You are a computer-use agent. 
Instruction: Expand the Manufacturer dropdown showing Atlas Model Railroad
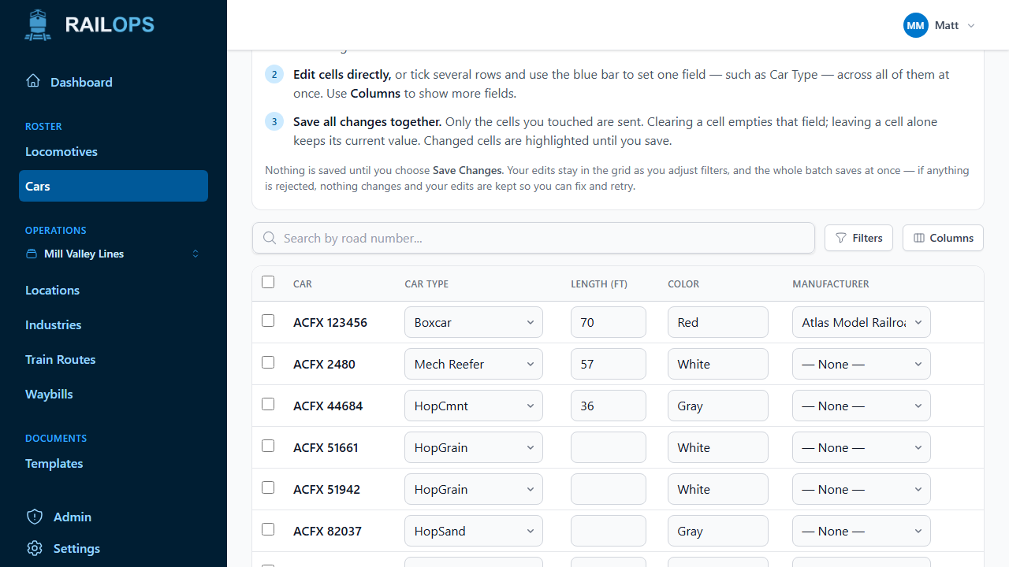862,322
